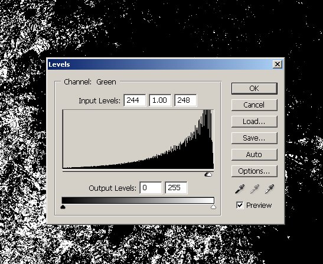This screenshot has width=323, height=264.
Task: Toggle the Preview checkbox
Action: click(240, 206)
